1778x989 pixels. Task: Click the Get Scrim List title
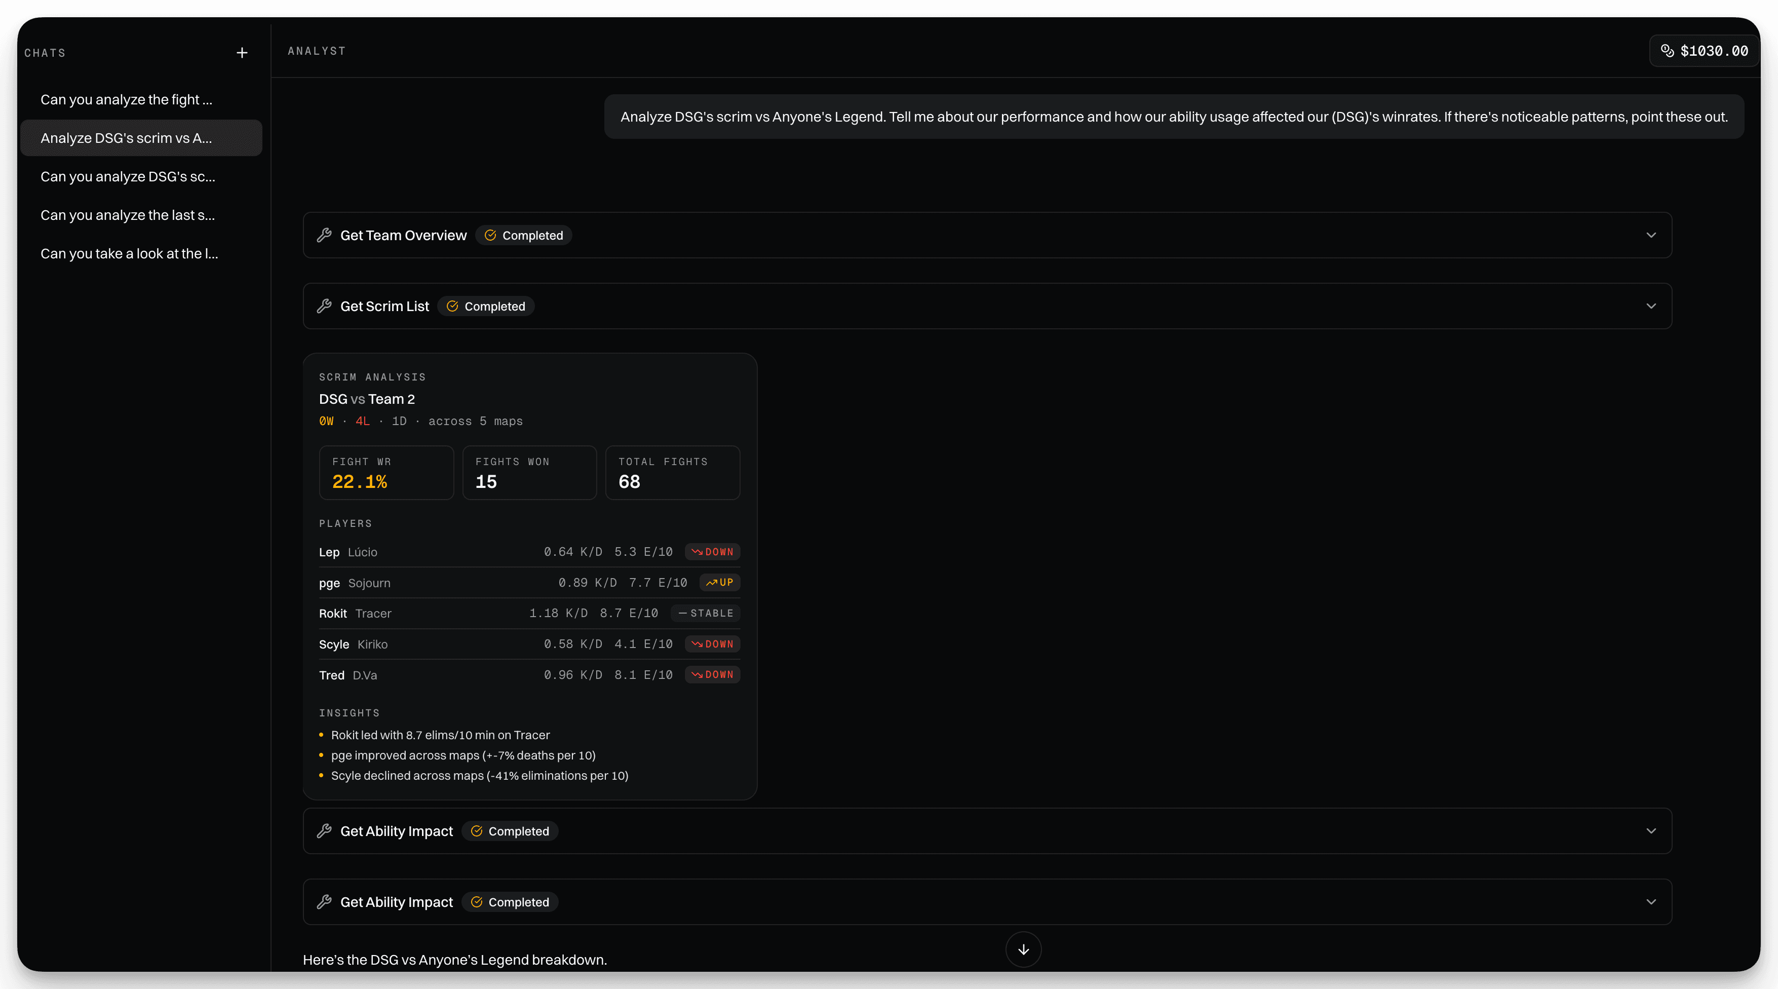(384, 306)
